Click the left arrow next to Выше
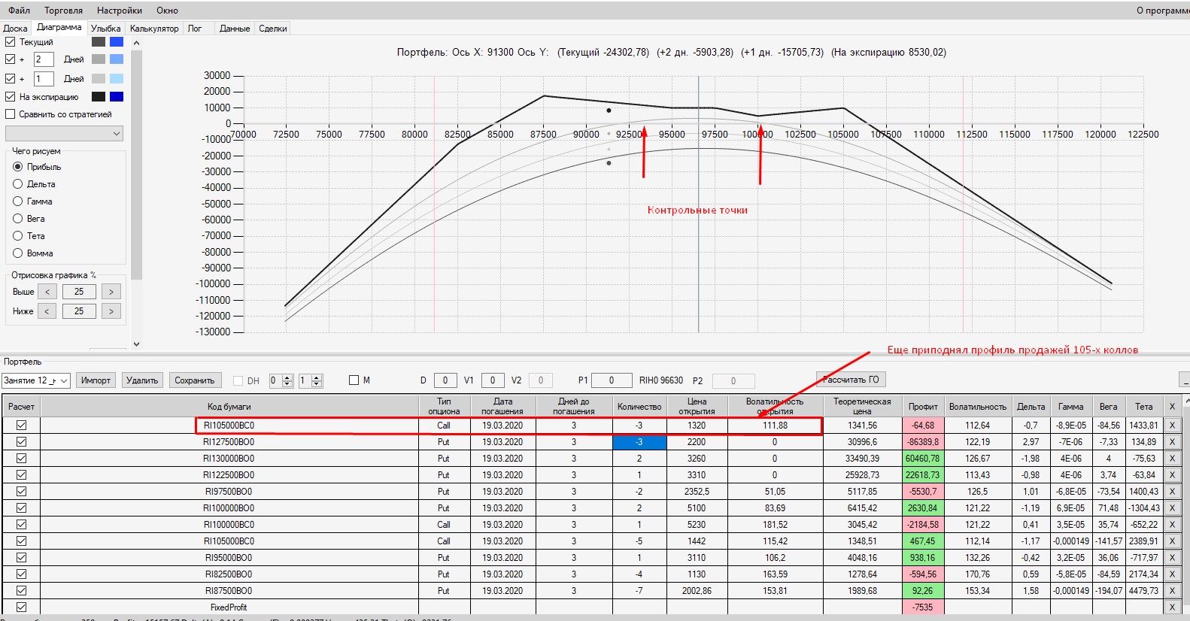The image size is (1190, 621). (x=47, y=292)
